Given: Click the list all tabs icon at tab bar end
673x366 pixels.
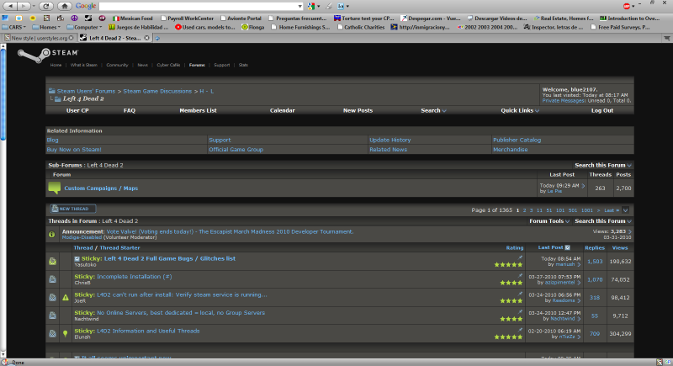Looking at the screenshot, I should pos(667,38).
